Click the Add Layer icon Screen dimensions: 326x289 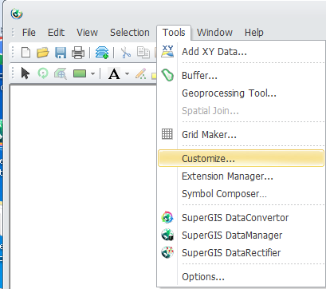[102, 53]
